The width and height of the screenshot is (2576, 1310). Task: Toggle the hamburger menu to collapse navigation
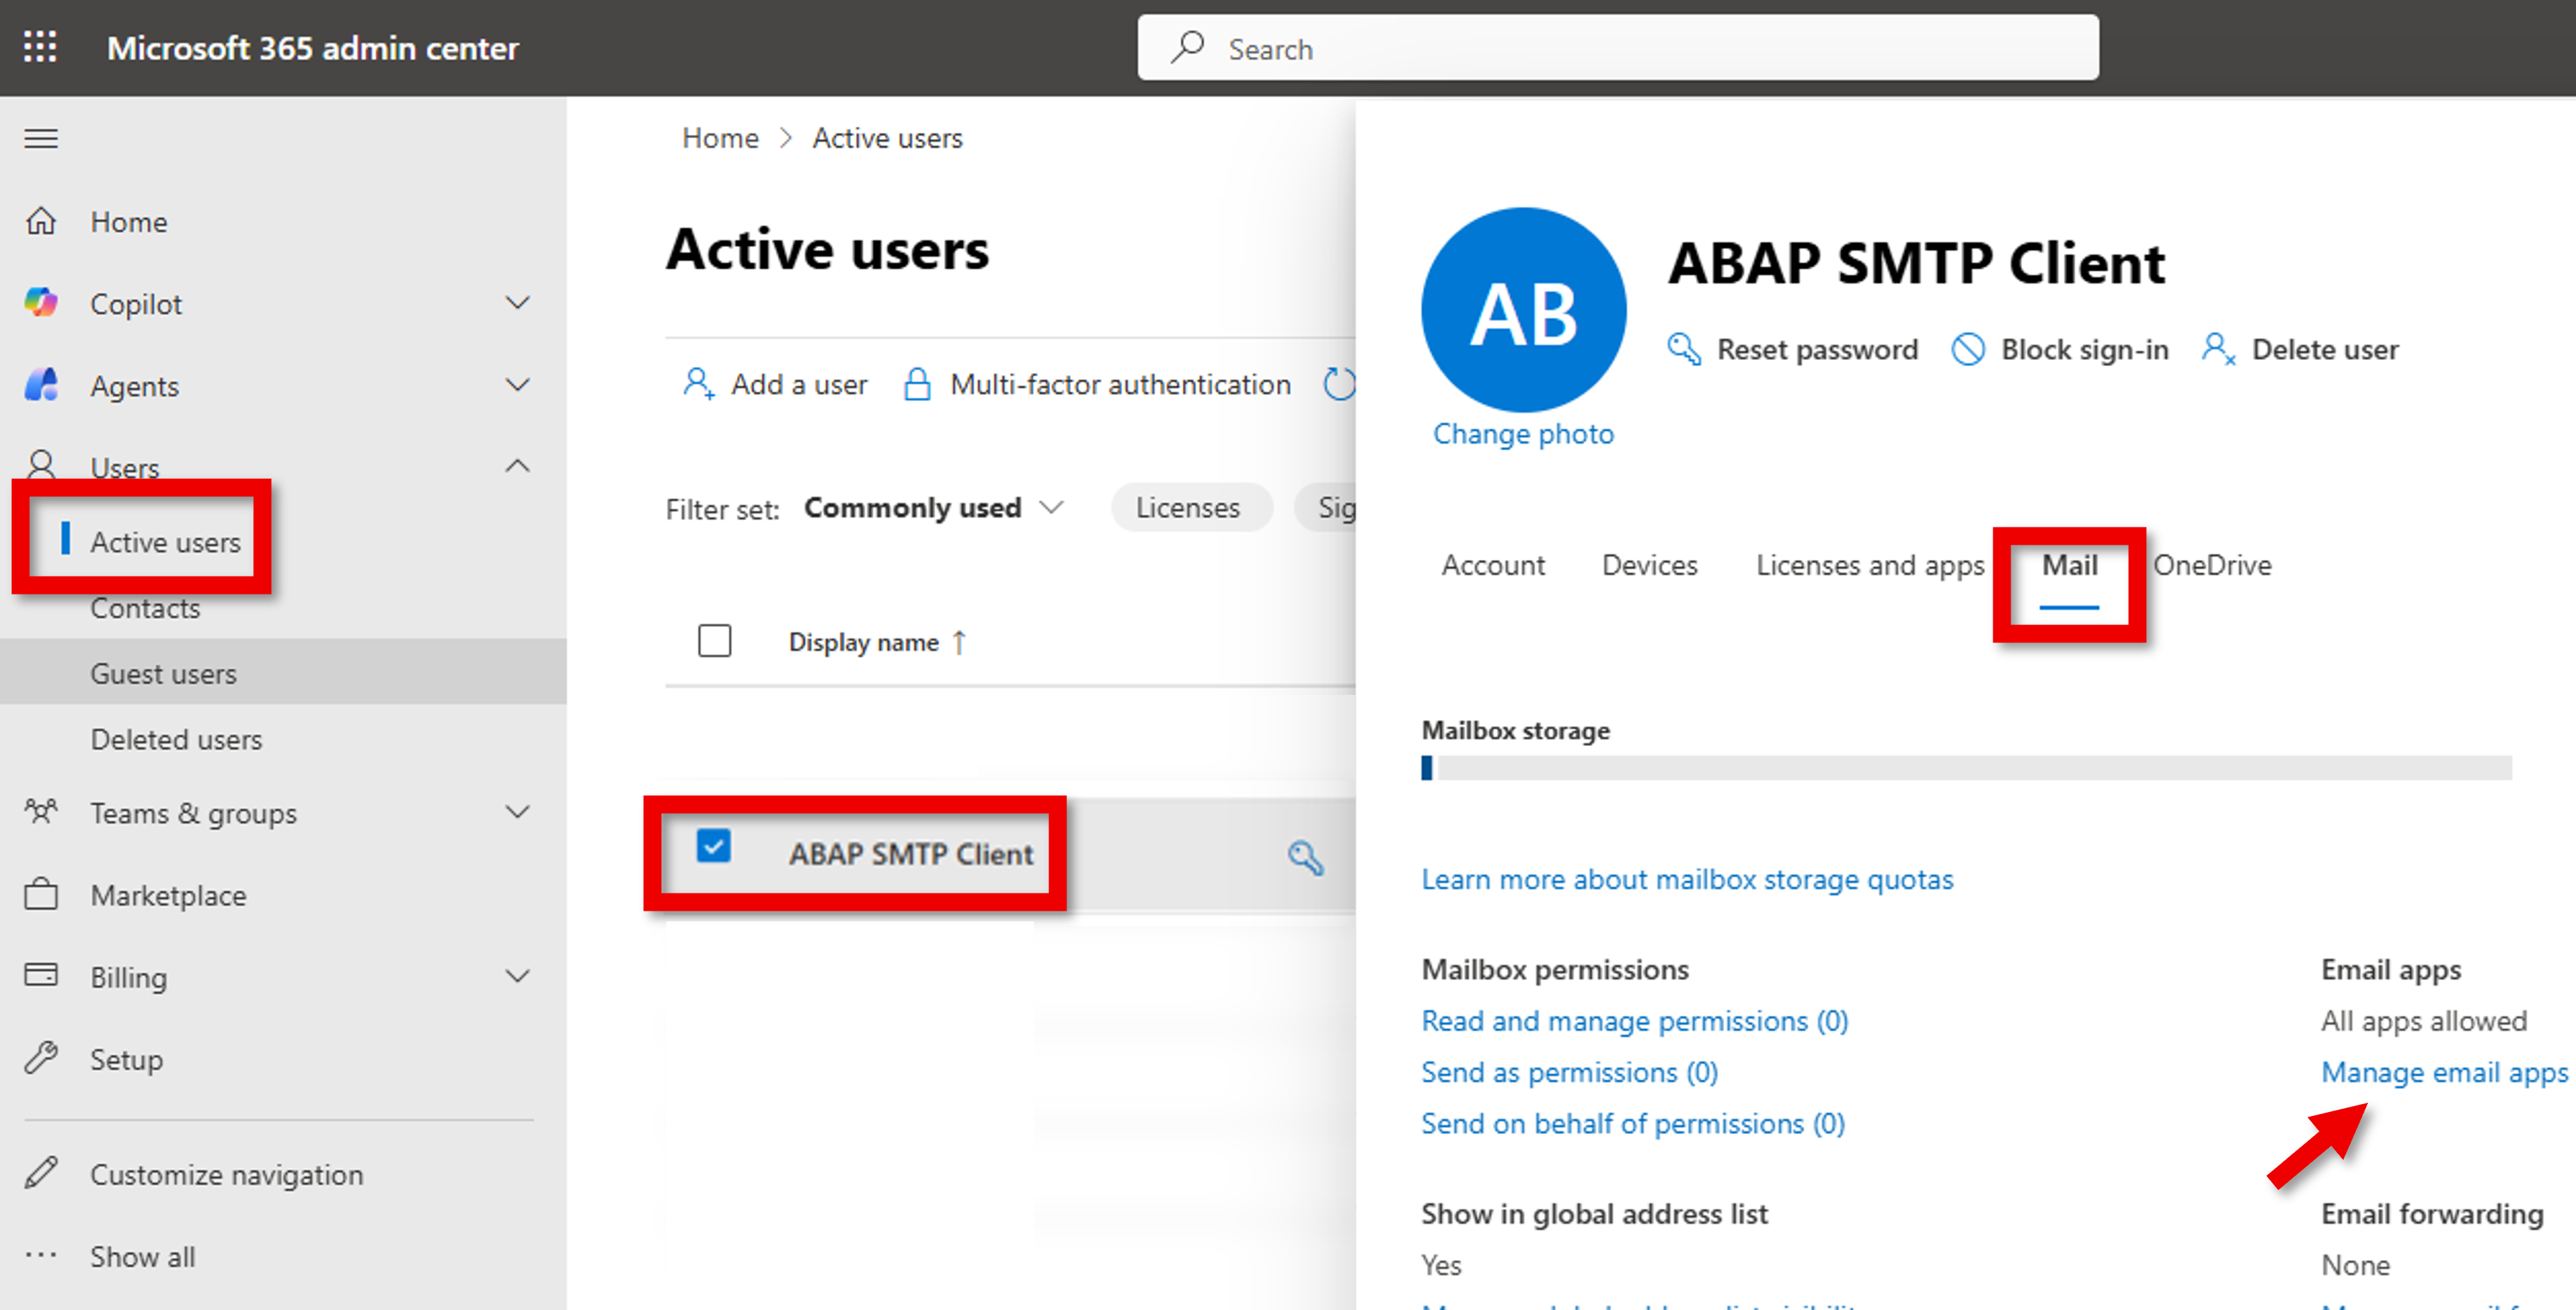pyautogui.click(x=40, y=138)
